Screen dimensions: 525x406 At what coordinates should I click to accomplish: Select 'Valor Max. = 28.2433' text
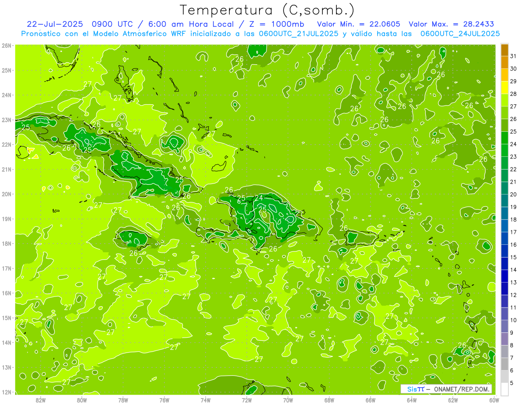tap(452, 24)
